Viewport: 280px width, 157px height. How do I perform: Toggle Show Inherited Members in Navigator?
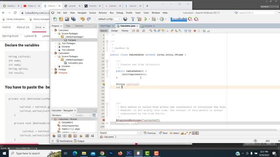click(54, 136)
